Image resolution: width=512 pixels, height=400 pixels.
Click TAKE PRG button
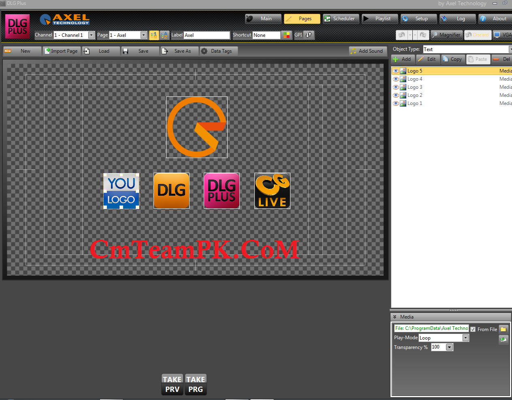(196, 385)
